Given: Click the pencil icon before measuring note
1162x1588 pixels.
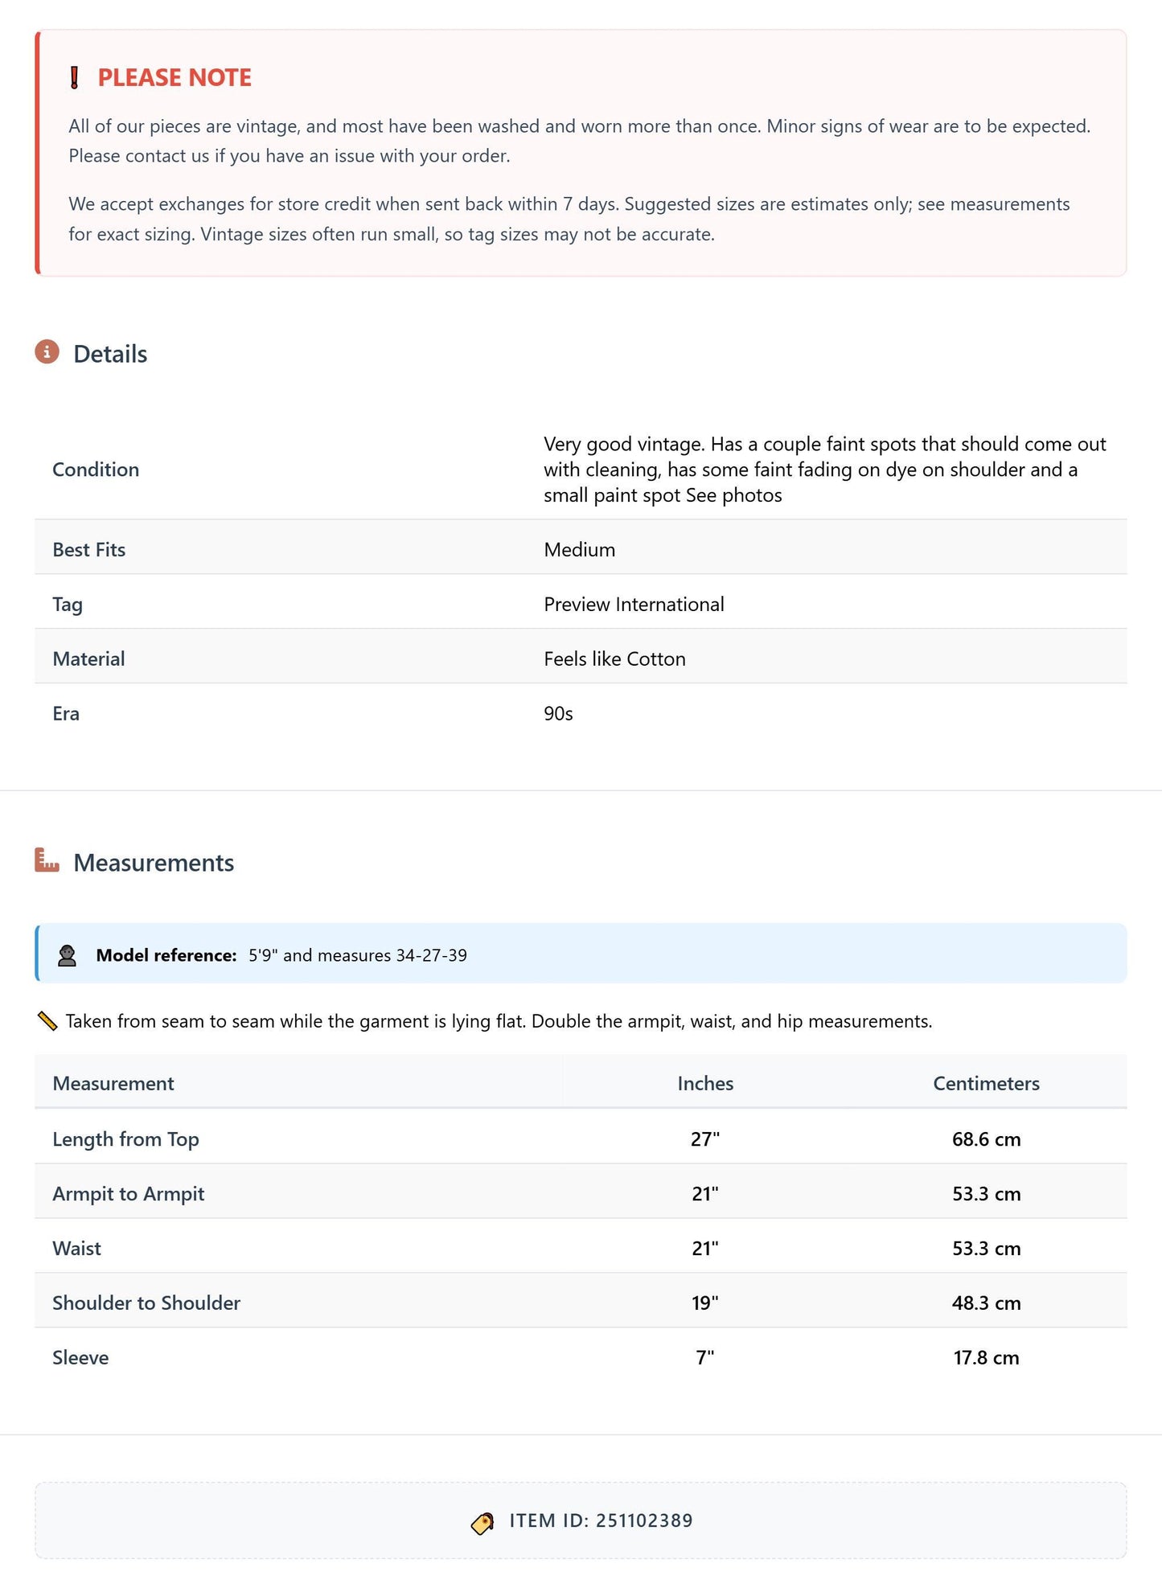Looking at the screenshot, I should click(47, 1021).
